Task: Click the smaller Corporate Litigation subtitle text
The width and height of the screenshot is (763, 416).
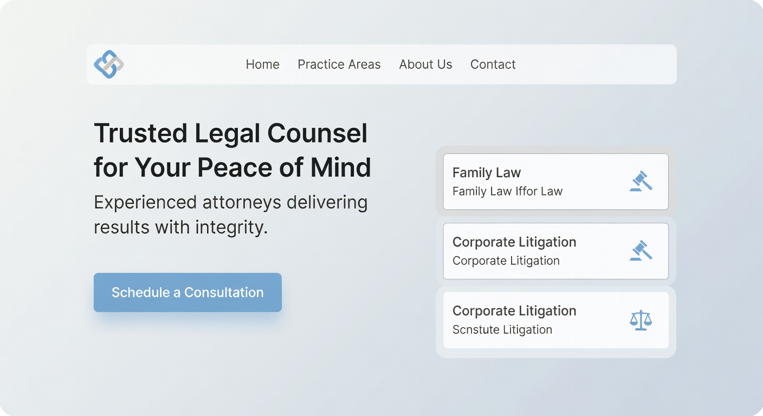Action: (506, 261)
